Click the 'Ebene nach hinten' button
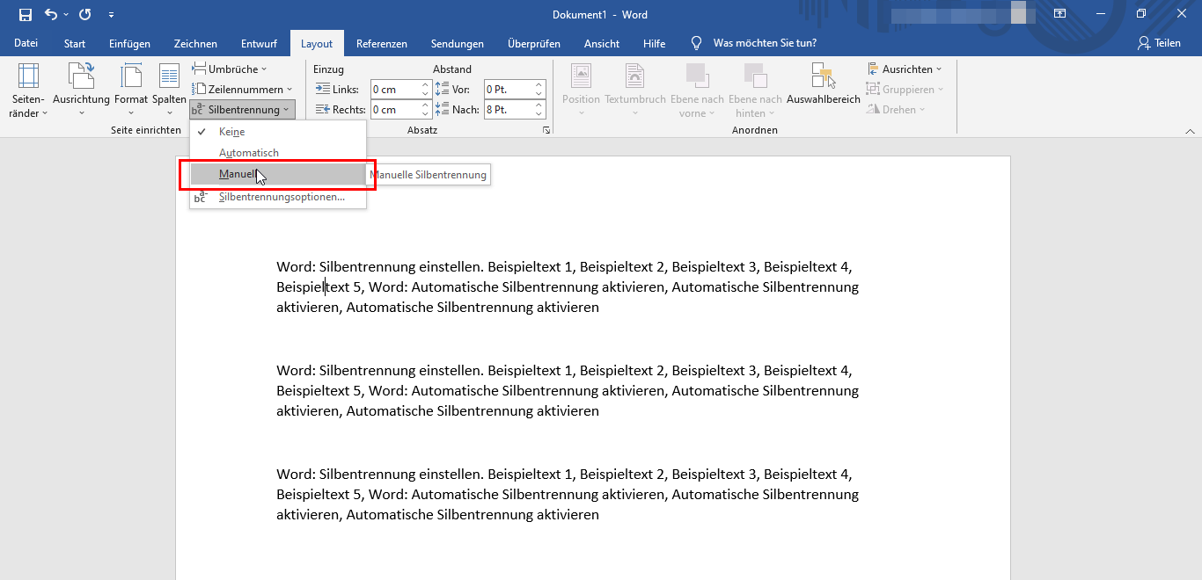 [x=756, y=91]
